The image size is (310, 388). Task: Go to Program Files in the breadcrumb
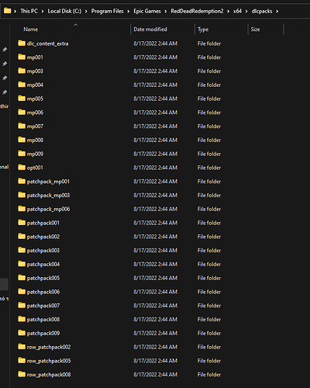(x=107, y=11)
